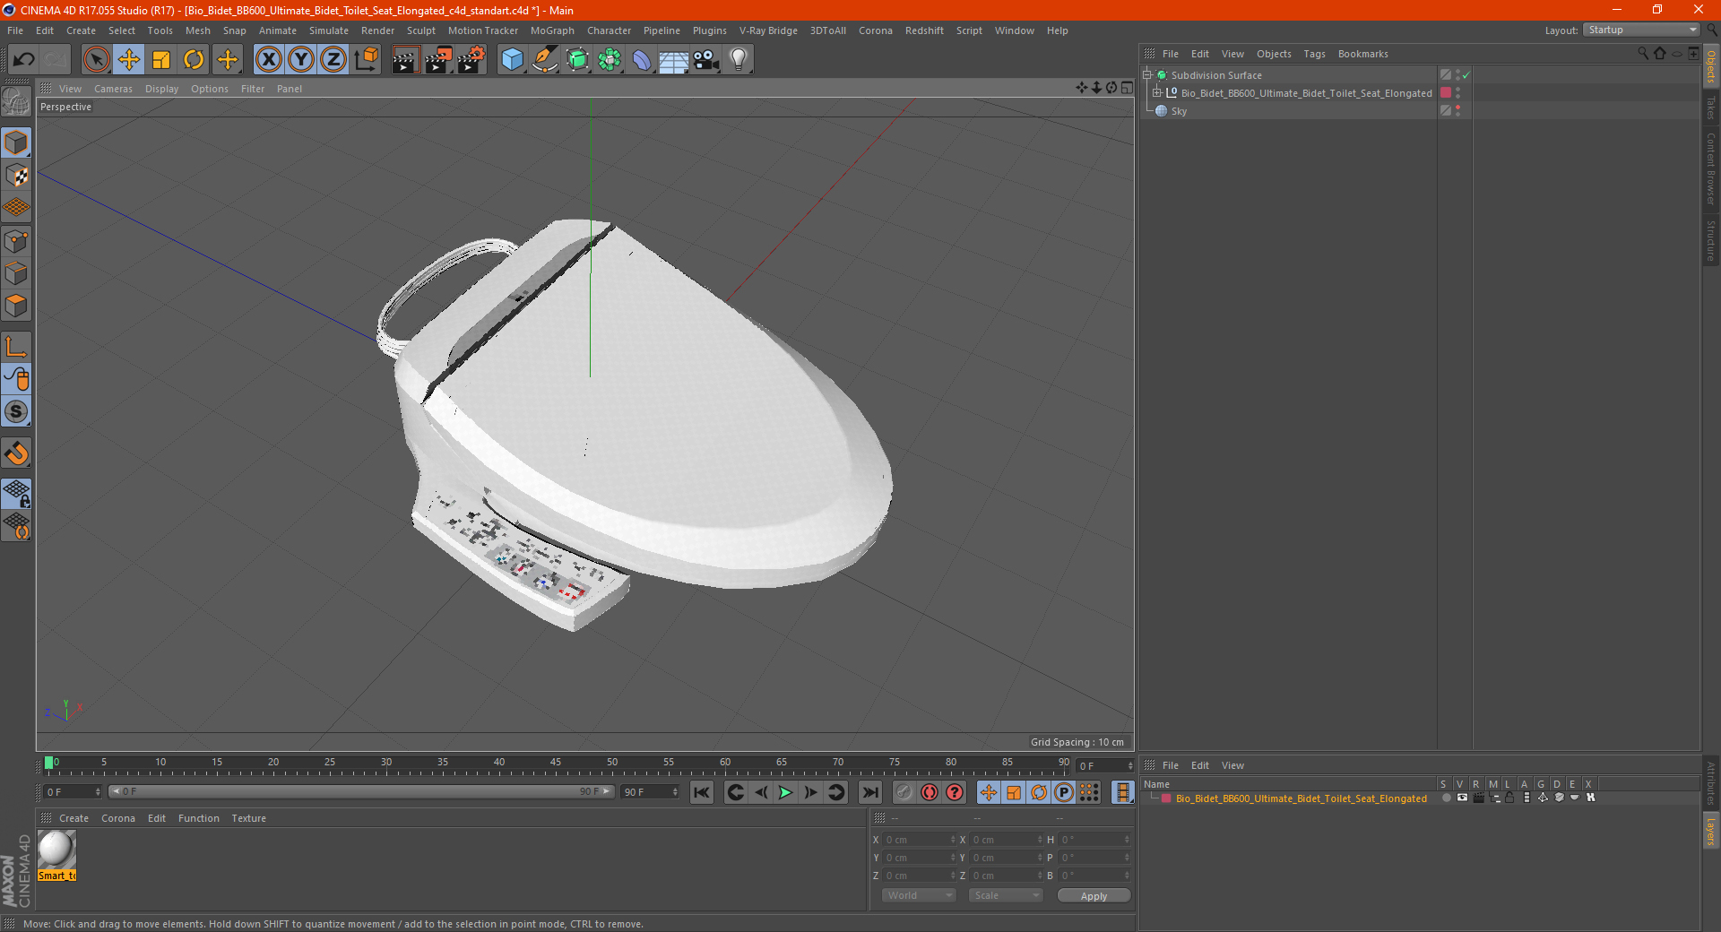The width and height of the screenshot is (1721, 932).
Task: Toggle record active objects button
Action: [x=904, y=792]
